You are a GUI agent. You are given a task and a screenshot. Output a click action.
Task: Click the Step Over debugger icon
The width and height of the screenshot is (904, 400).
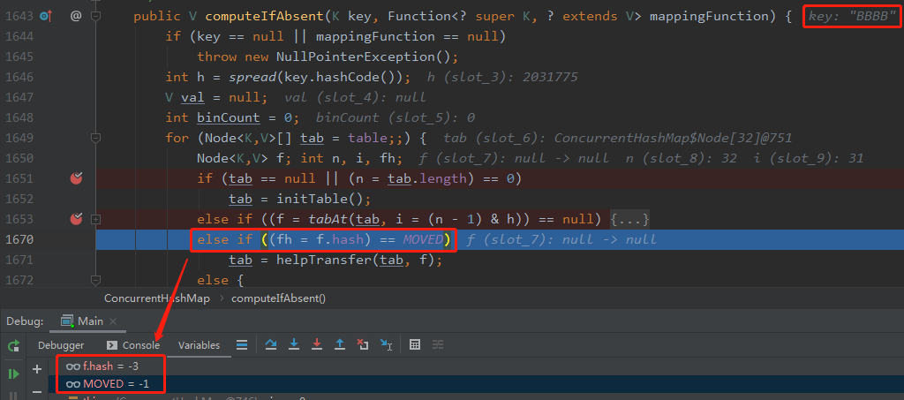coord(270,344)
